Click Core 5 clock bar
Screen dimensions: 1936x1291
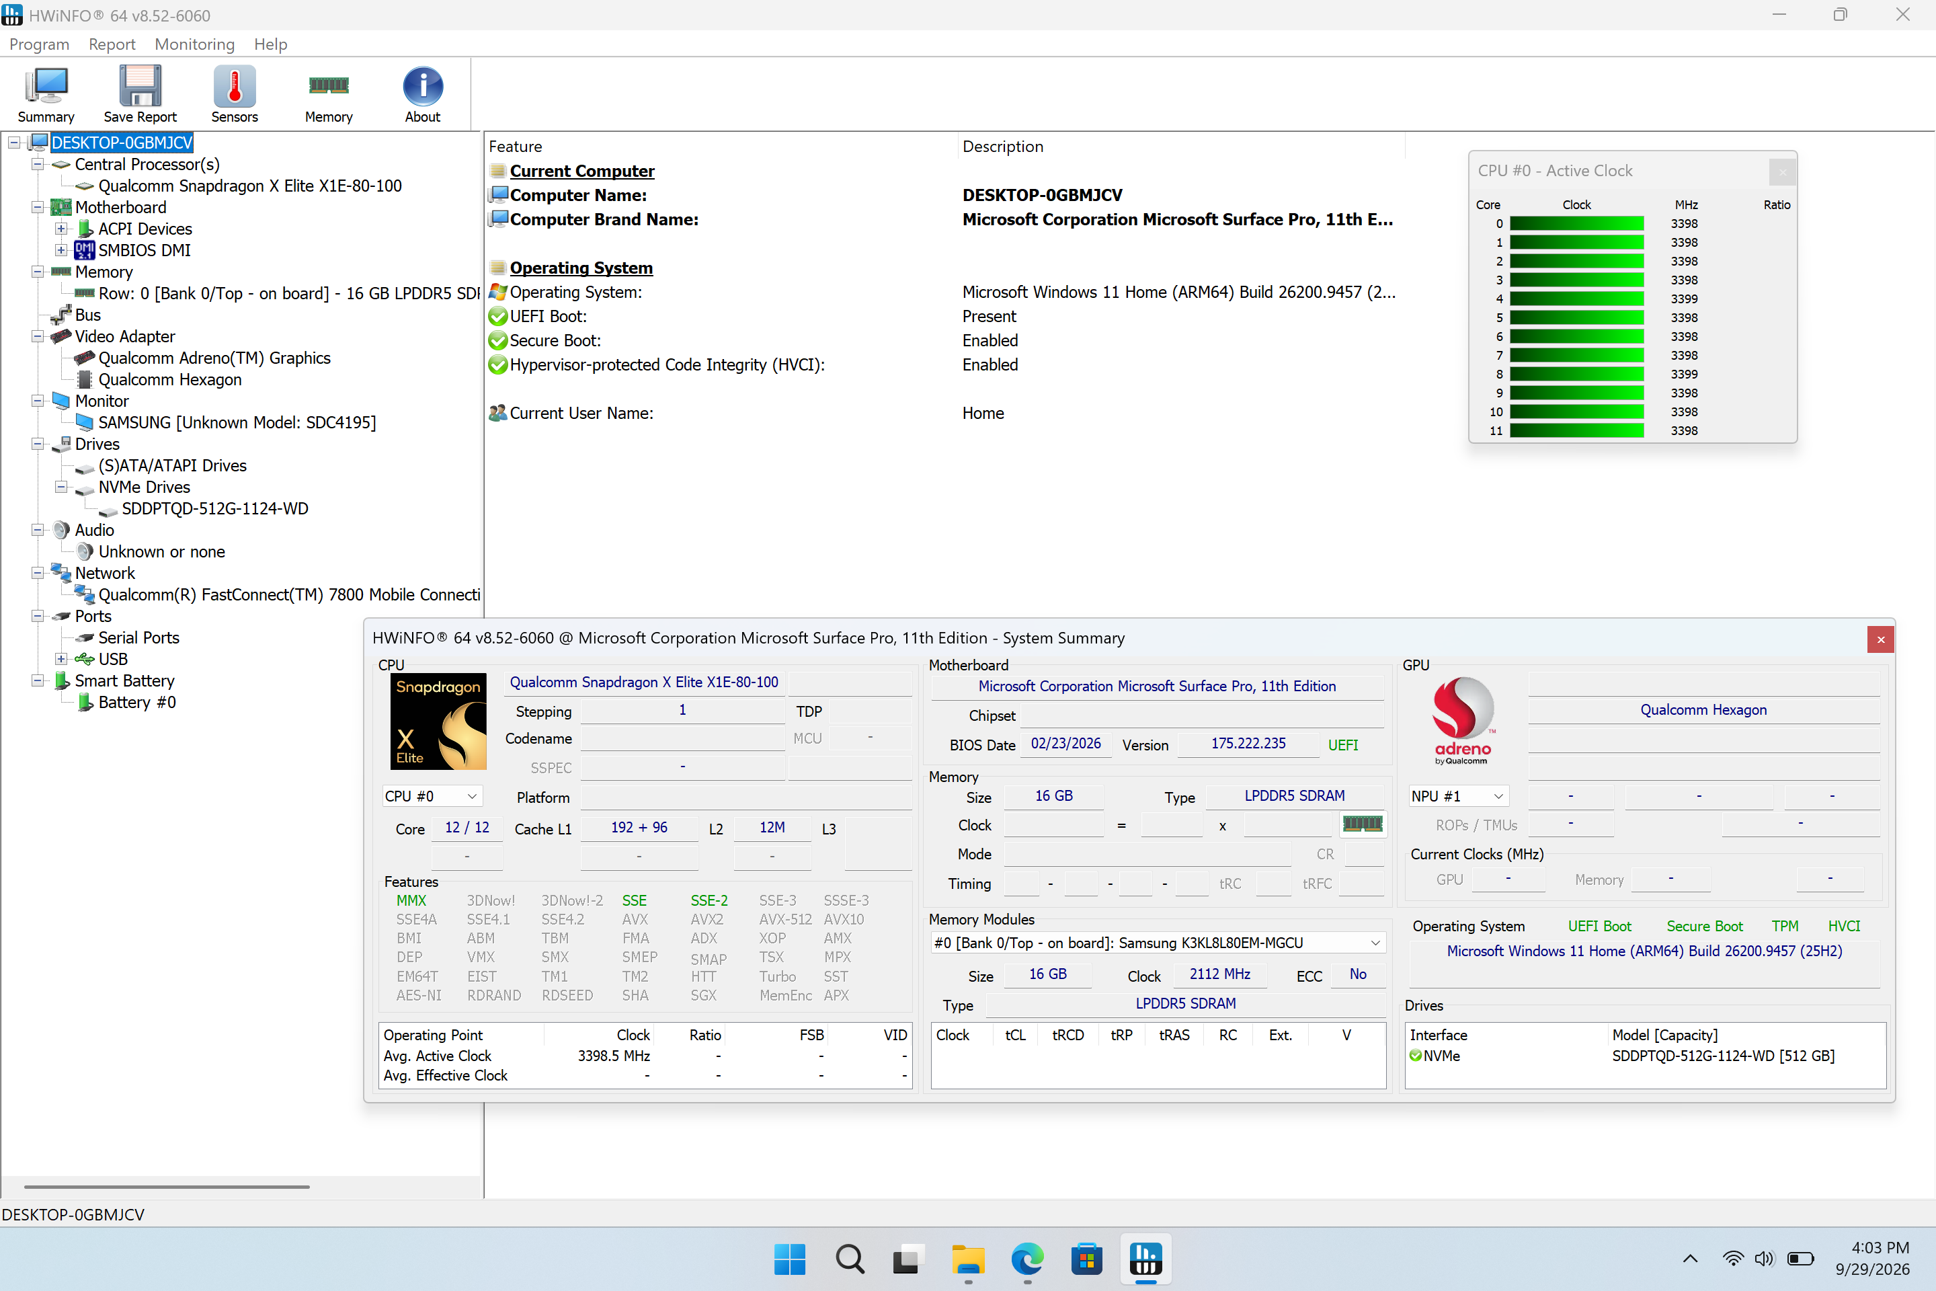pyautogui.click(x=1576, y=318)
